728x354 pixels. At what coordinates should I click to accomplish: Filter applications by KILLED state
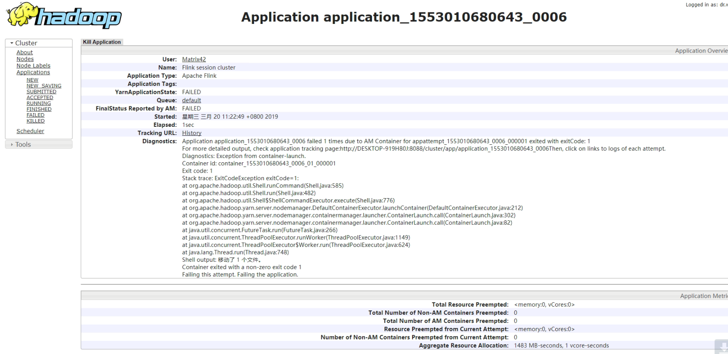tap(35, 121)
